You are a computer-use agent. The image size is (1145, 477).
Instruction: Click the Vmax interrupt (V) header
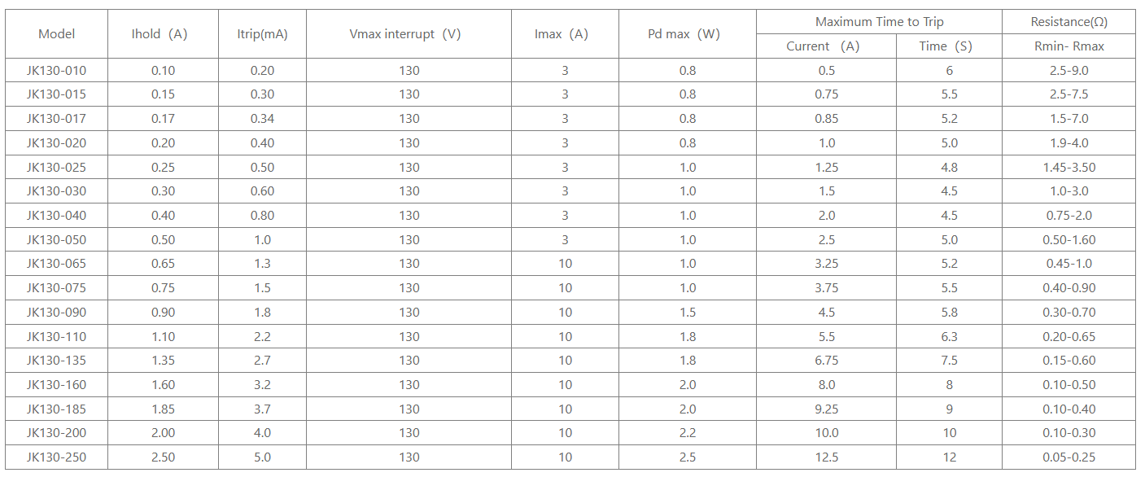tap(409, 33)
